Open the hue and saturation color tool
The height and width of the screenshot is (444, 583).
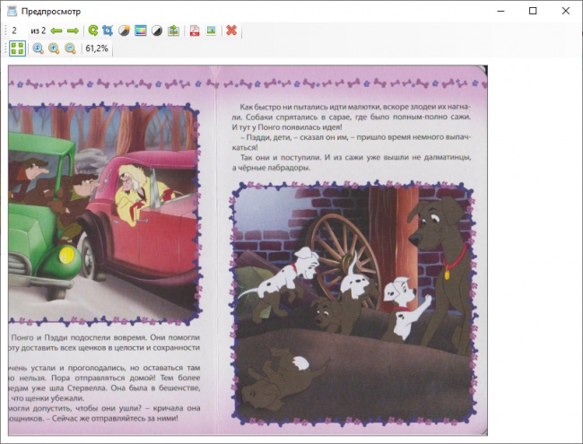(x=141, y=30)
